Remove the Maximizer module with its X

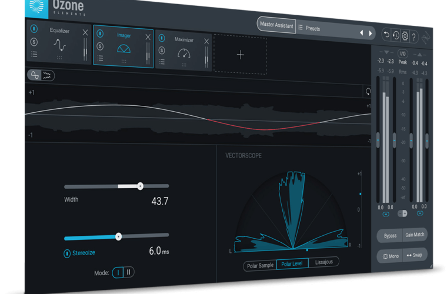(206, 41)
